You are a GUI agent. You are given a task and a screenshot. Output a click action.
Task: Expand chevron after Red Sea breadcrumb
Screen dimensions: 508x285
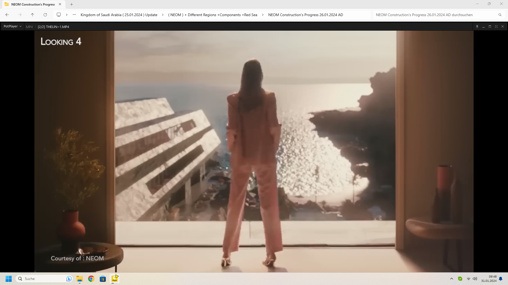click(x=263, y=15)
